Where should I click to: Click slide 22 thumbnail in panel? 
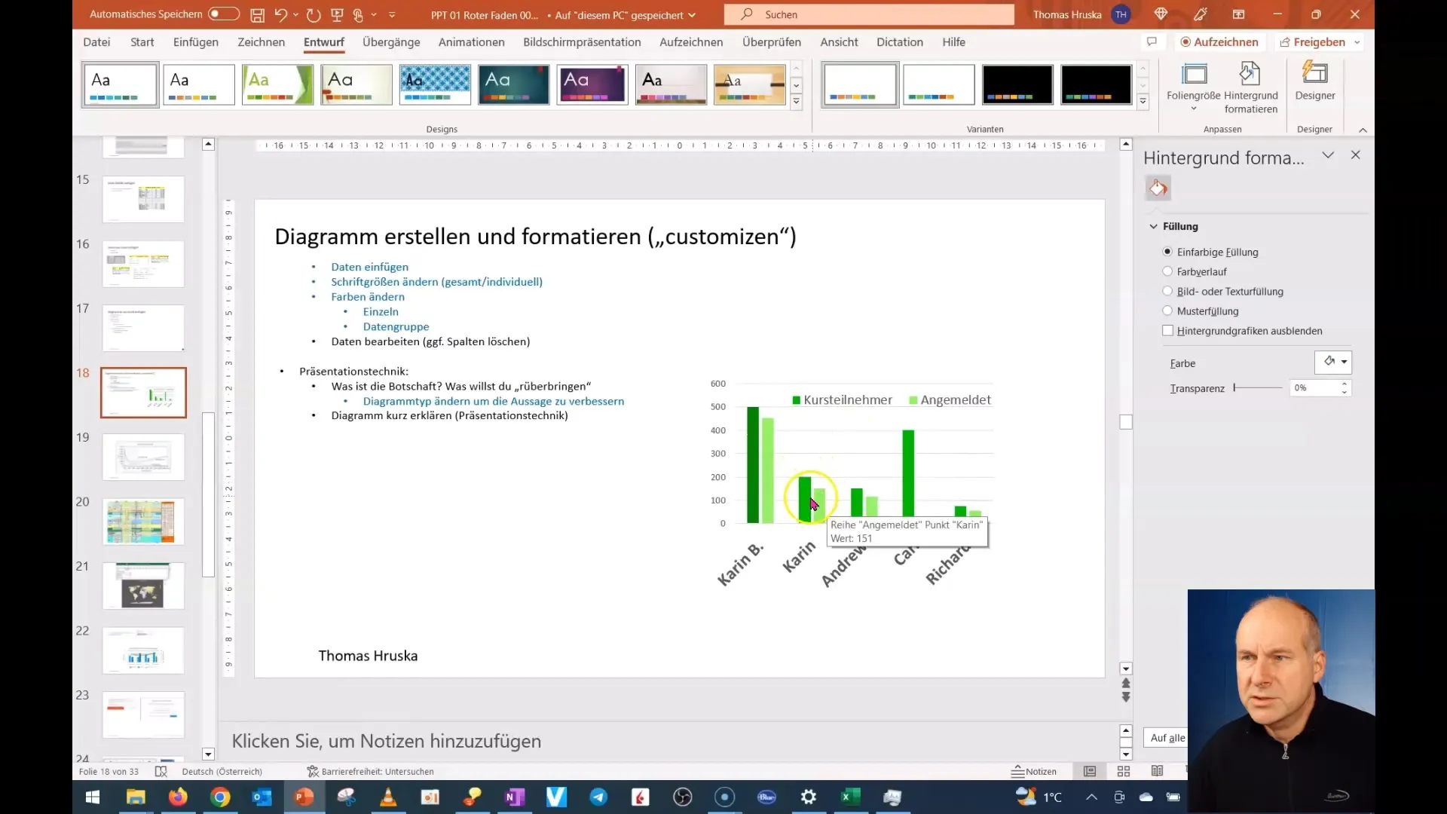point(142,650)
